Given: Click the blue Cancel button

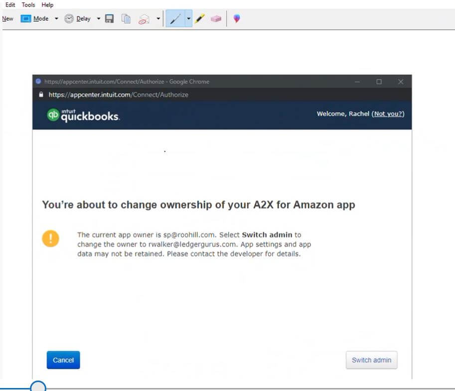Looking at the screenshot, I should 63,360.
